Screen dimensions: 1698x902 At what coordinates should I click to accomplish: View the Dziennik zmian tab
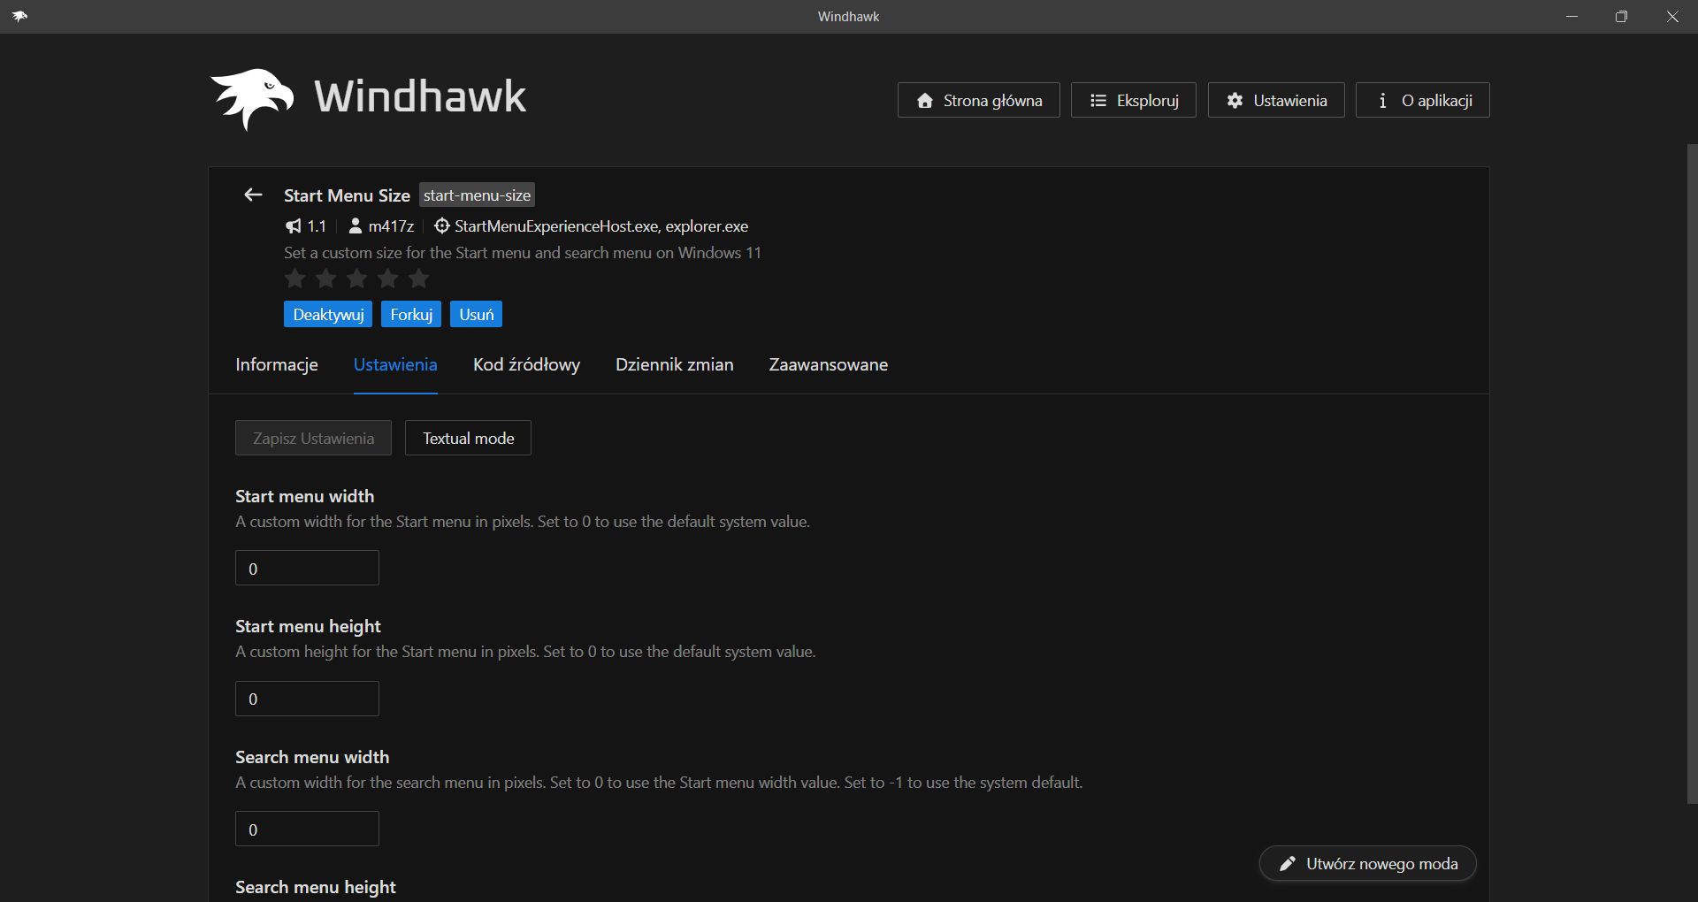pyautogui.click(x=675, y=364)
